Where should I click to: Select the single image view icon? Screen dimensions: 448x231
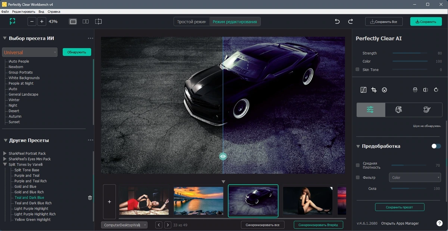[x=73, y=22]
